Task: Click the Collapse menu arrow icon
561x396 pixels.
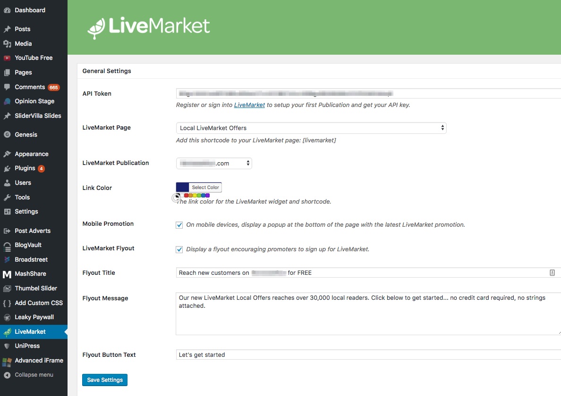Action: [7, 375]
